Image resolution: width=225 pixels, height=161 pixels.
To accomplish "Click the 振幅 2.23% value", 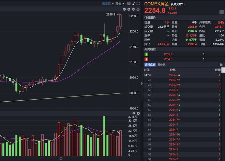I will point(220,40).
